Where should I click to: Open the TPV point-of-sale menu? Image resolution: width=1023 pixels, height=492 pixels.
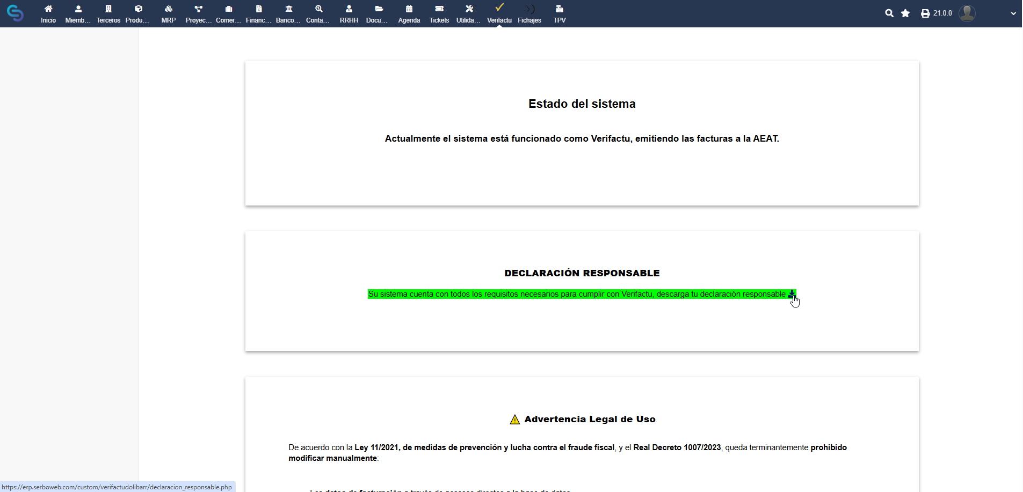pos(560,13)
